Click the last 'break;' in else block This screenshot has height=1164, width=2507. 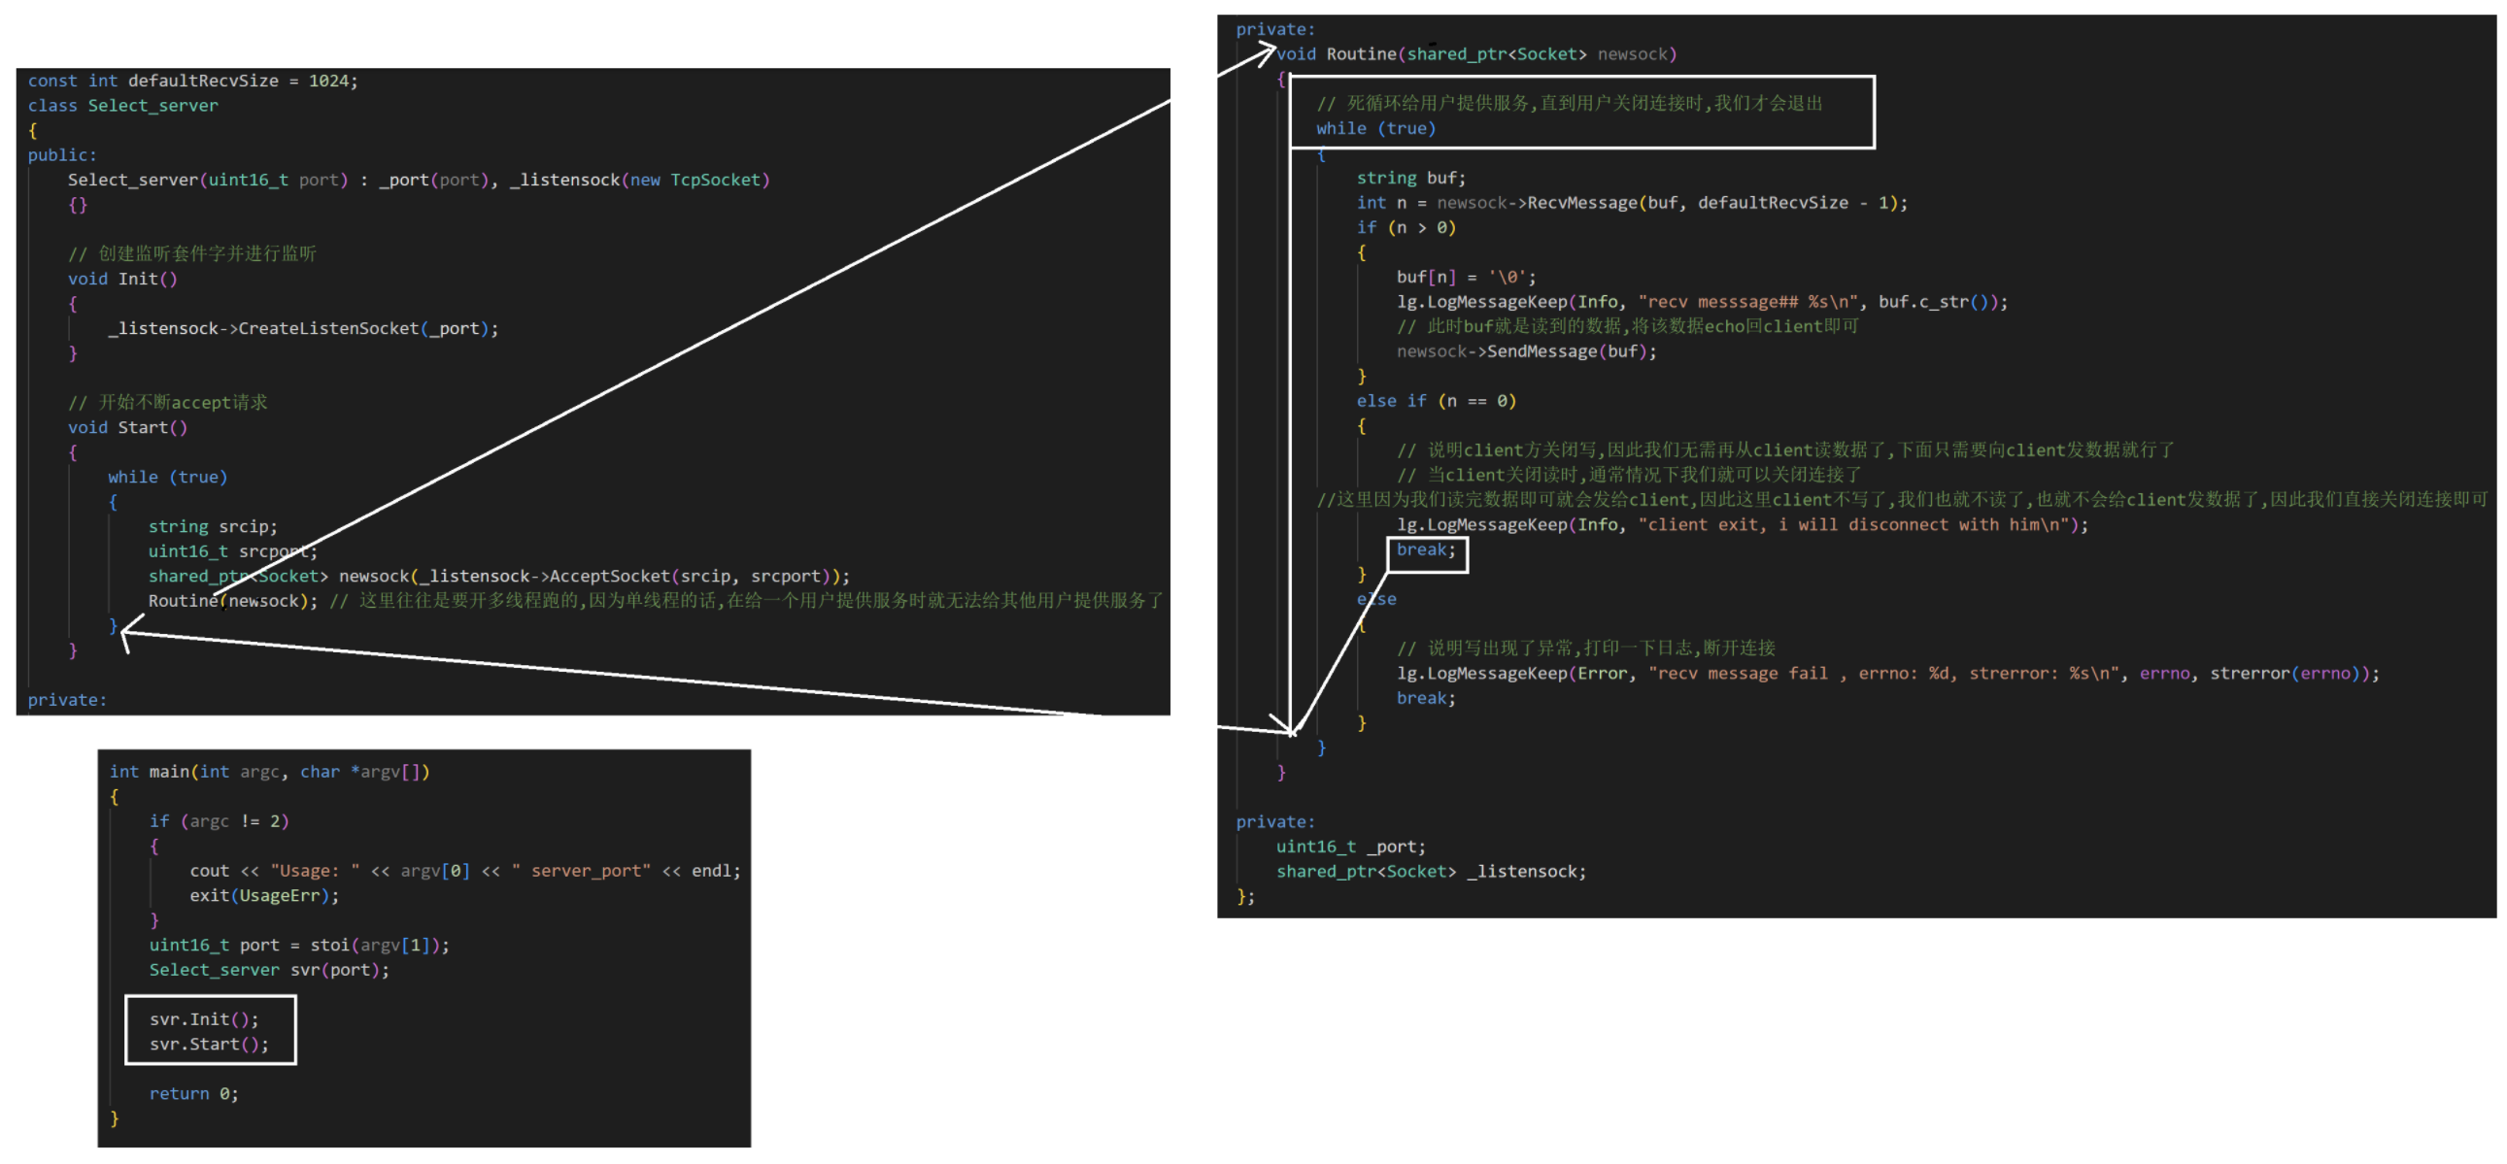pos(1427,698)
